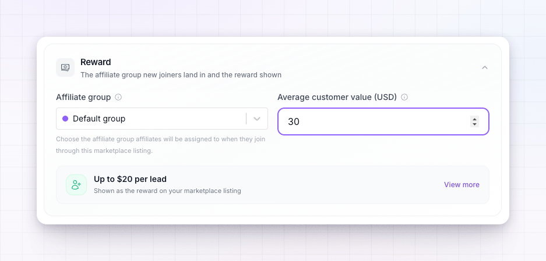Click the Average customer value (USD) label
546x261 pixels.
coord(337,97)
